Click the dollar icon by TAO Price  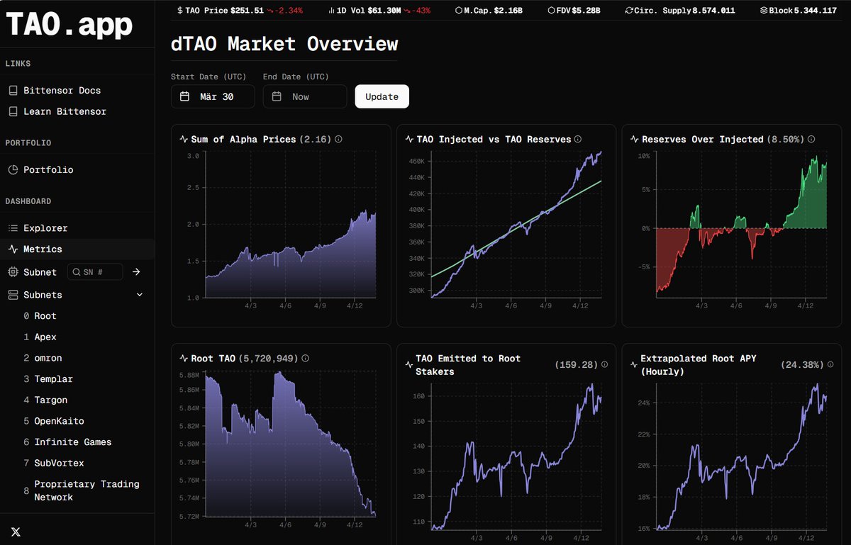coord(179,11)
